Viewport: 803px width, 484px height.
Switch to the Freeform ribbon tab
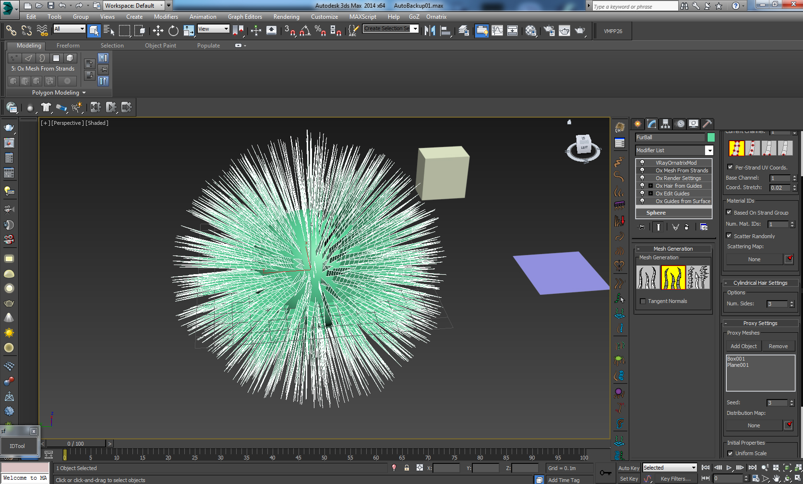point(68,46)
